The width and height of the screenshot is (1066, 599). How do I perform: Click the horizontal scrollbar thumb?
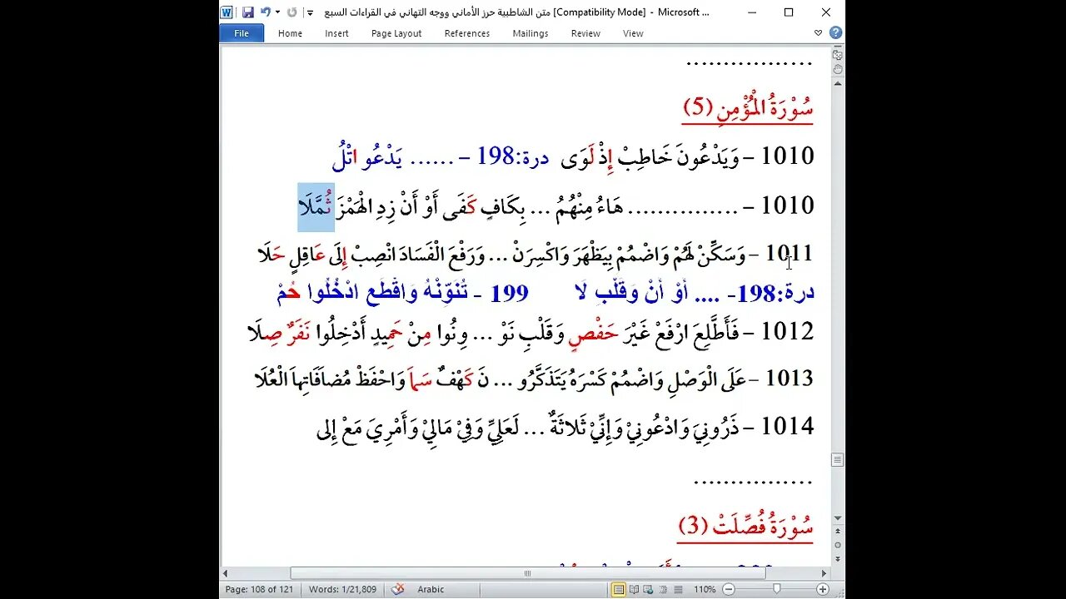(x=527, y=573)
